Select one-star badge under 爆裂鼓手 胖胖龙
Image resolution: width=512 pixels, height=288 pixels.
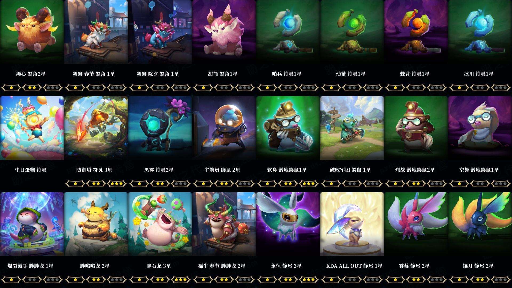(x=11, y=279)
